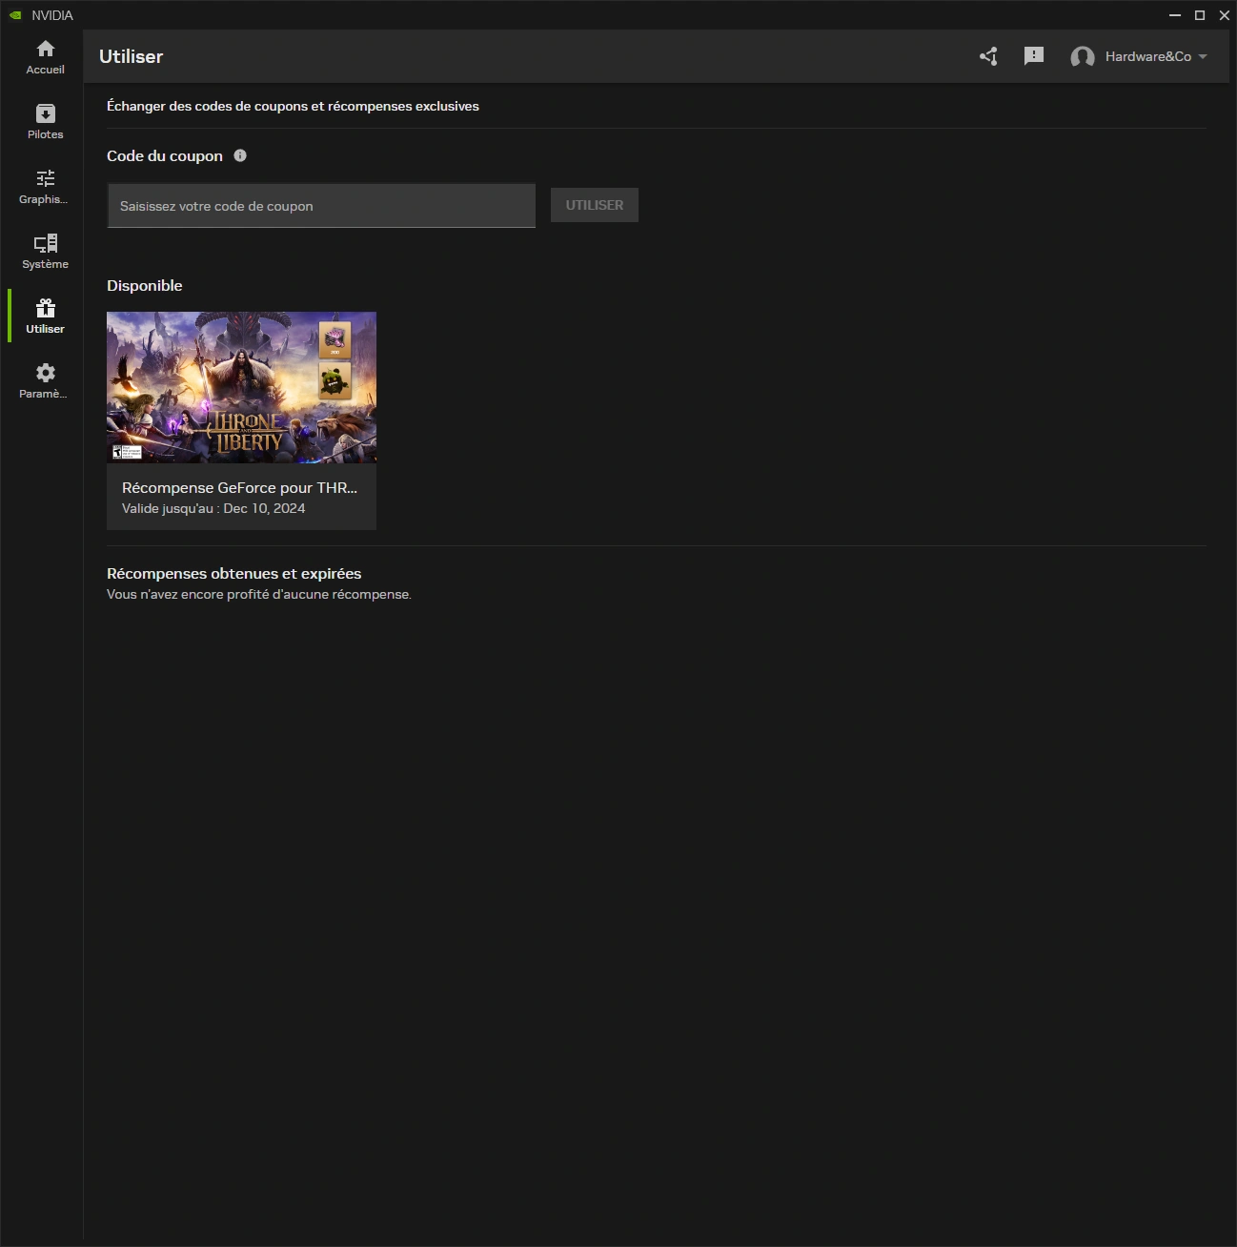Click the pink reward item icon on thumbnail
1237x1247 pixels.
click(x=335, y=339)
